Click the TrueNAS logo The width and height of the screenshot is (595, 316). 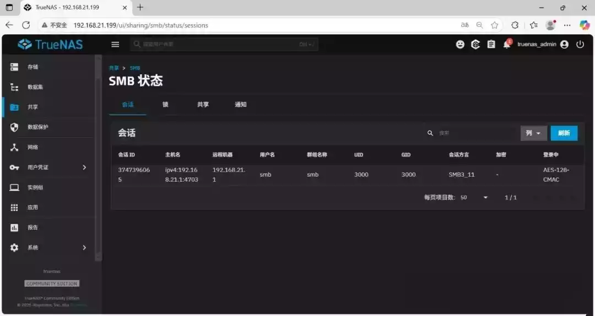[50, 45]
